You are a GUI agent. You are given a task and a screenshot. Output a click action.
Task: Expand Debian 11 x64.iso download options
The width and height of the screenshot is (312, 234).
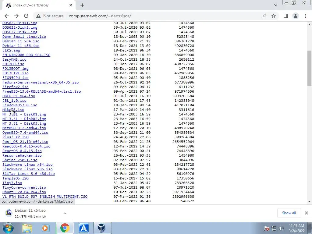pos(65,213)
